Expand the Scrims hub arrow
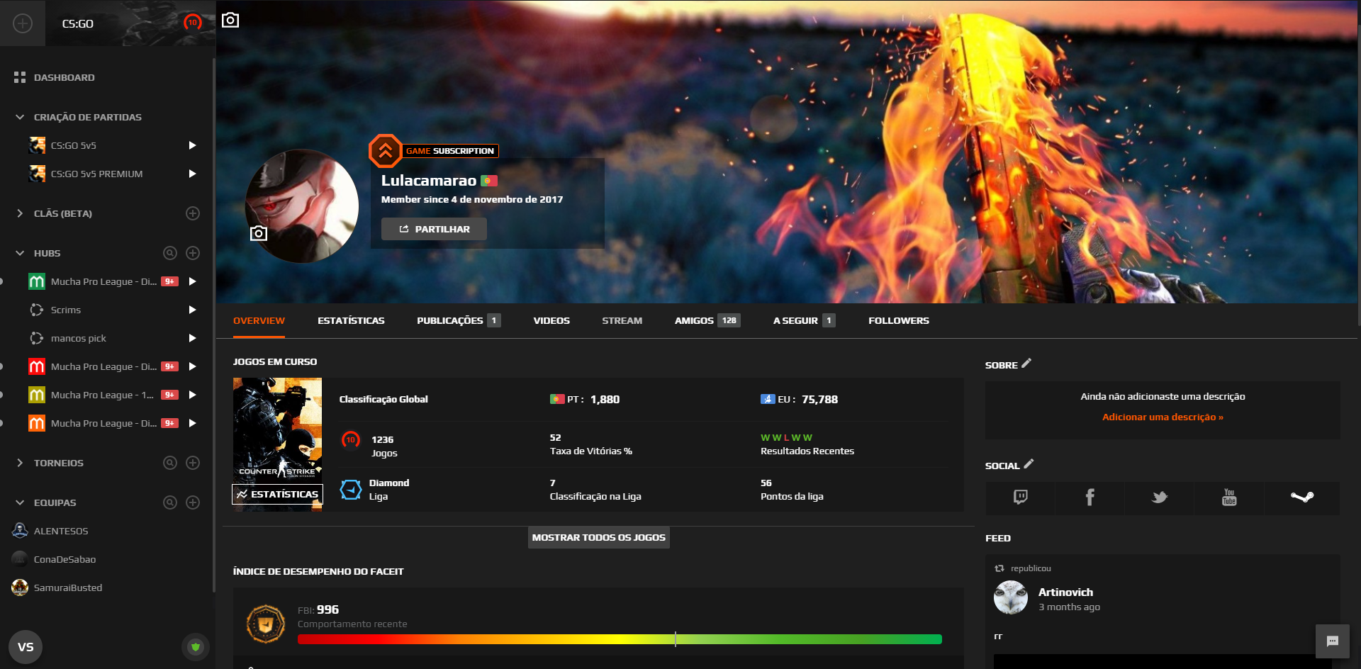 click(x=192, y=310)
